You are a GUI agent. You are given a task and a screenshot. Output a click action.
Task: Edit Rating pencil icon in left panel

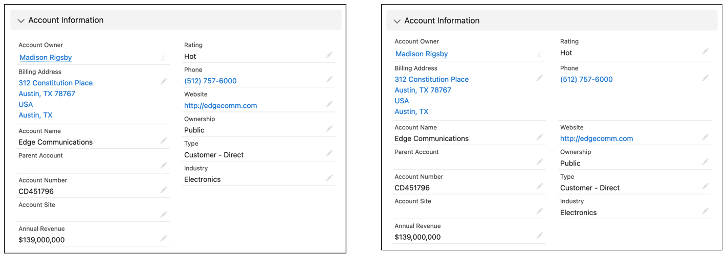click(x=329, y=55)
